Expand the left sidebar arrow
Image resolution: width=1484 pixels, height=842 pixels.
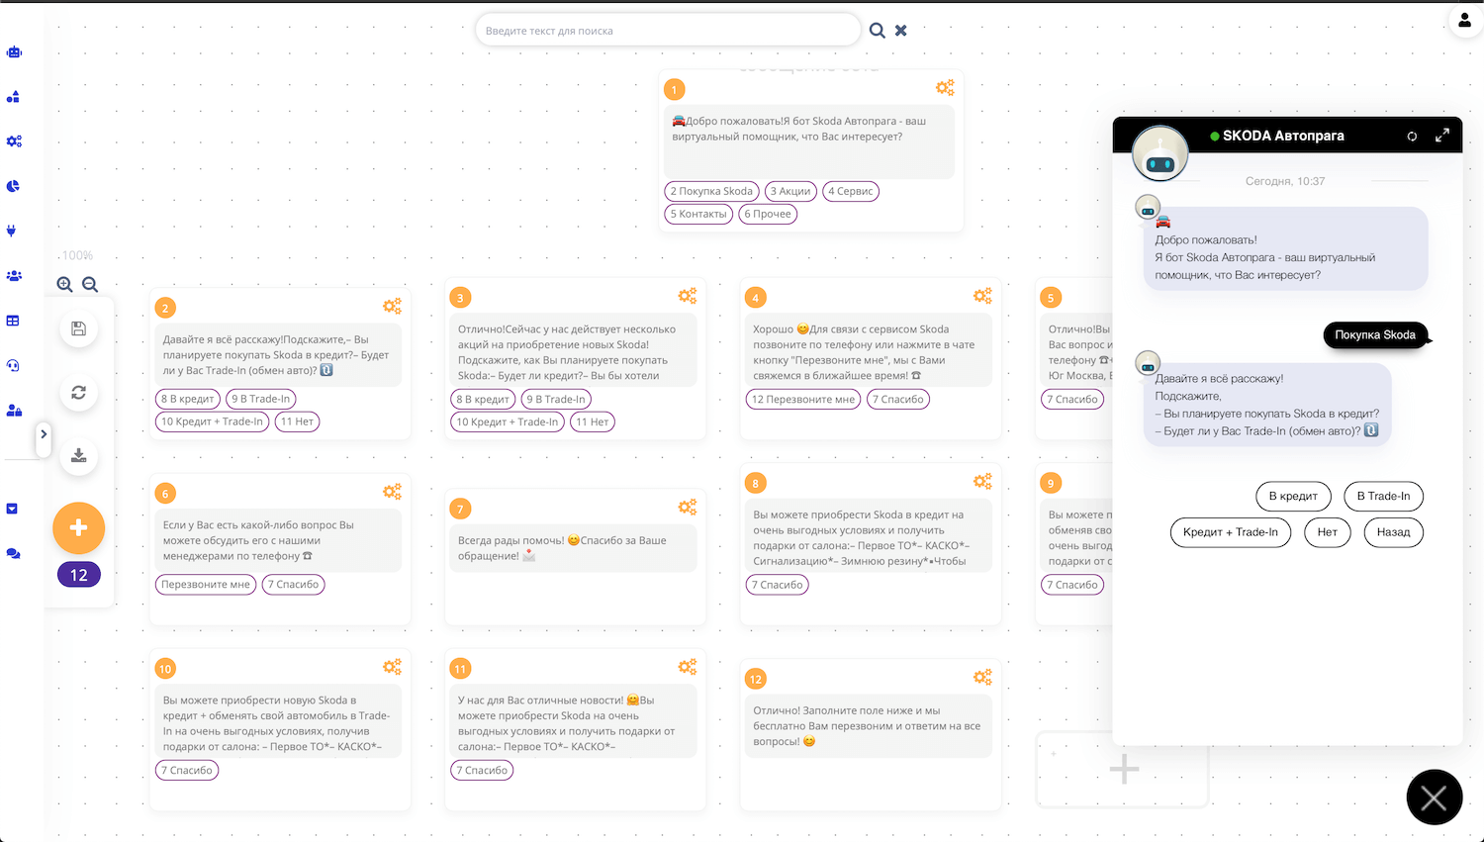click(43, 434)
